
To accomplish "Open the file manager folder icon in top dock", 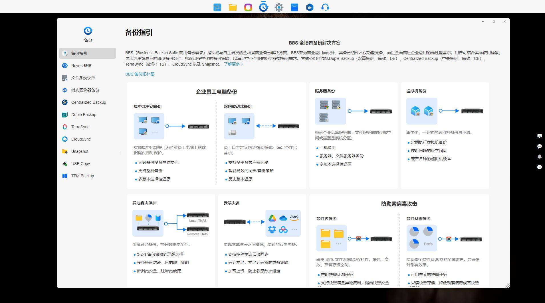I will tap(233, 7).
